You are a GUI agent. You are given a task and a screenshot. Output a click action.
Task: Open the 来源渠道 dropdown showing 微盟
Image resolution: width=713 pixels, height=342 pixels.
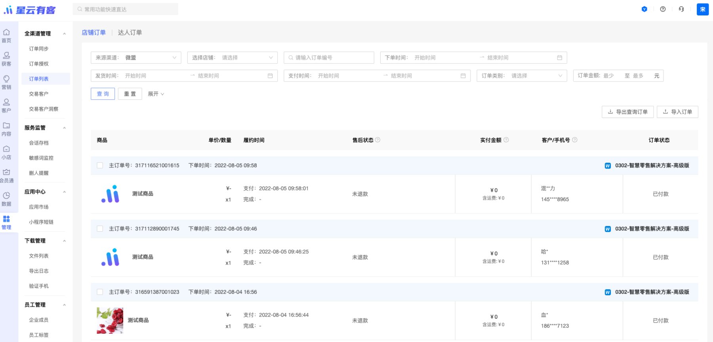[x=136, y=58]
